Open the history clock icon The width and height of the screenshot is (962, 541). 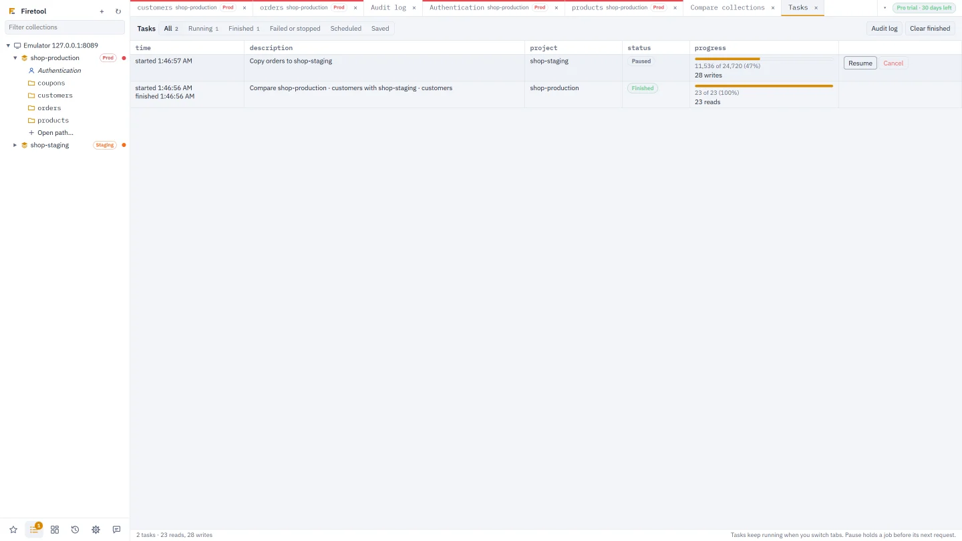[x=75, y=530]
